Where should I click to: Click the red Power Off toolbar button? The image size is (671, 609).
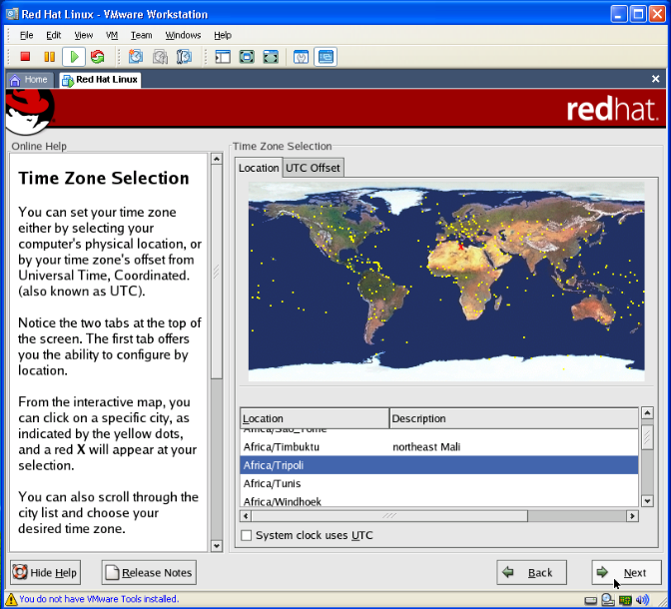click(x=26, y=57)
